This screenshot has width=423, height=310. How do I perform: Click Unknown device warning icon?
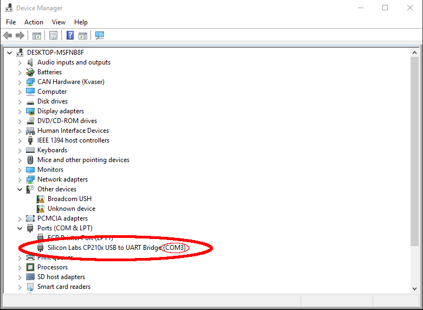41,209
